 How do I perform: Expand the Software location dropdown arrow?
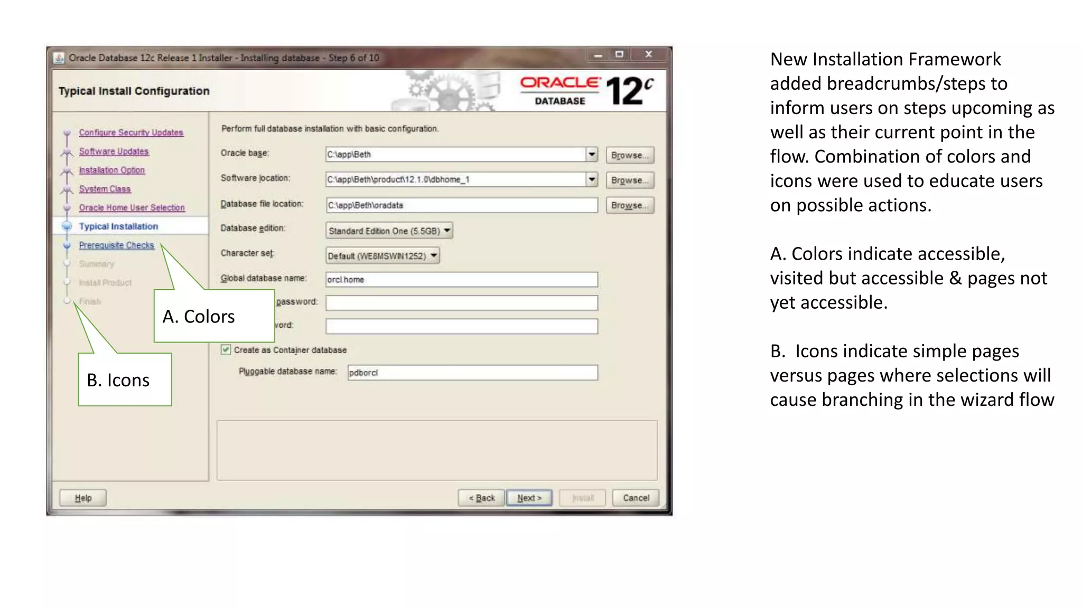[592, 179]
